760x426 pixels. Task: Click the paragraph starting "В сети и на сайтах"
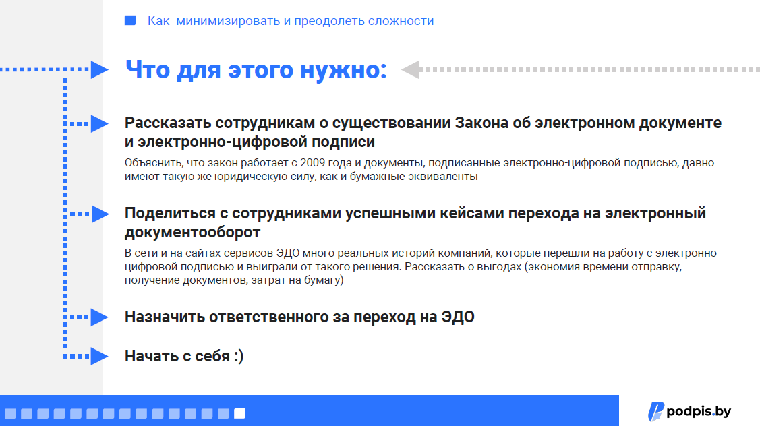coord(422,266)
